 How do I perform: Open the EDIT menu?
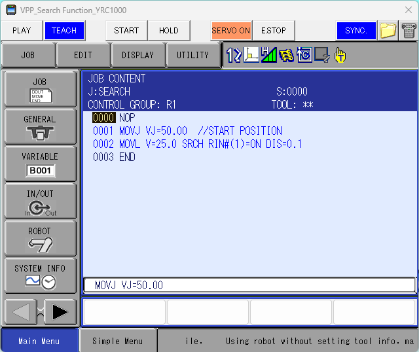83,56
